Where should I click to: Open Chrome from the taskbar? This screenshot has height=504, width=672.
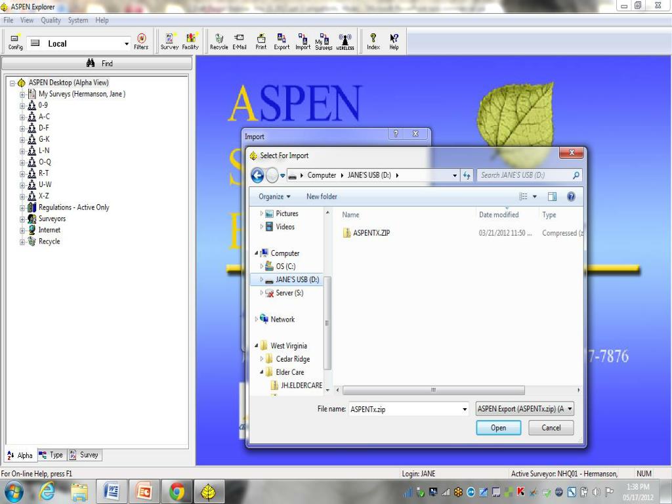177,492
